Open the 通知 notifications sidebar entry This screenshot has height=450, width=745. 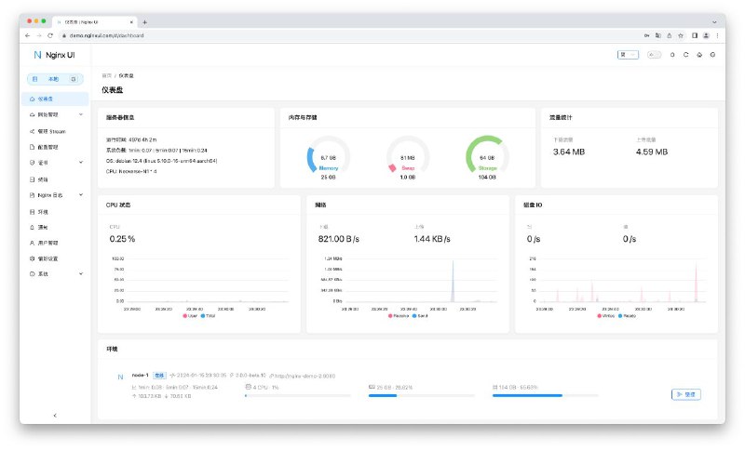coord(55,227)
